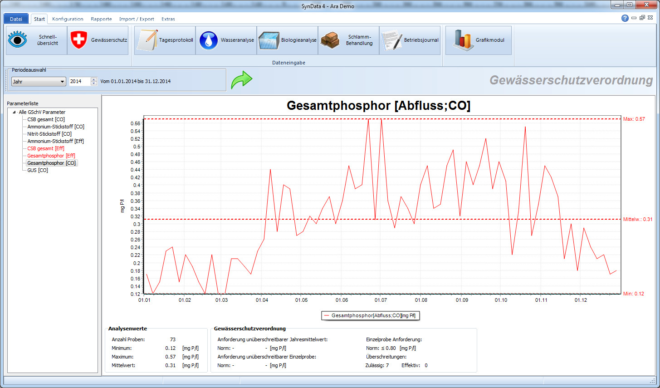Click the Parameterliste heading
The width and height of the screenshot is (660, 388).
(23, 103)
